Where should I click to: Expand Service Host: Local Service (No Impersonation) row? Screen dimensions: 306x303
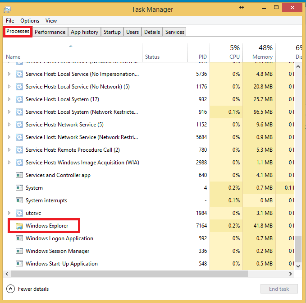9,74
